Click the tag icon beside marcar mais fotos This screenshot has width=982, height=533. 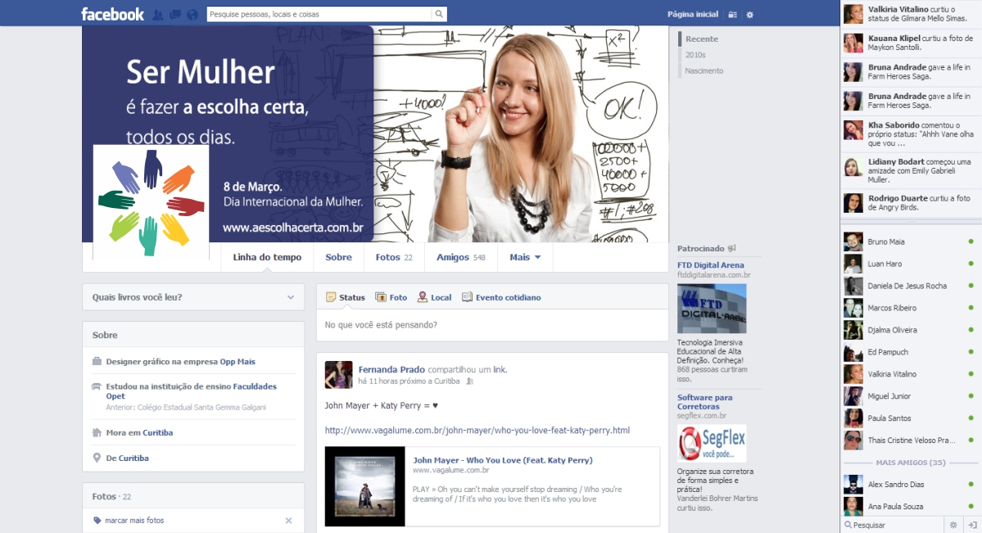97,521
